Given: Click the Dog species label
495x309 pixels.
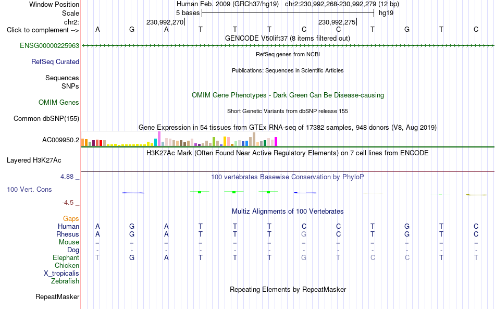Looking at the screenshot, I should coord(73,250).
